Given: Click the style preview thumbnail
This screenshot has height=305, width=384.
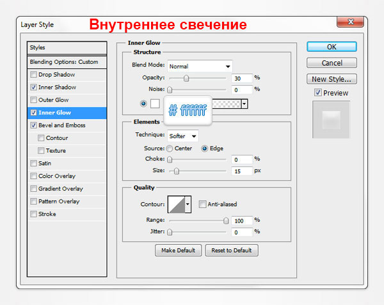Looking at the screenshot, I should point(331,120).
